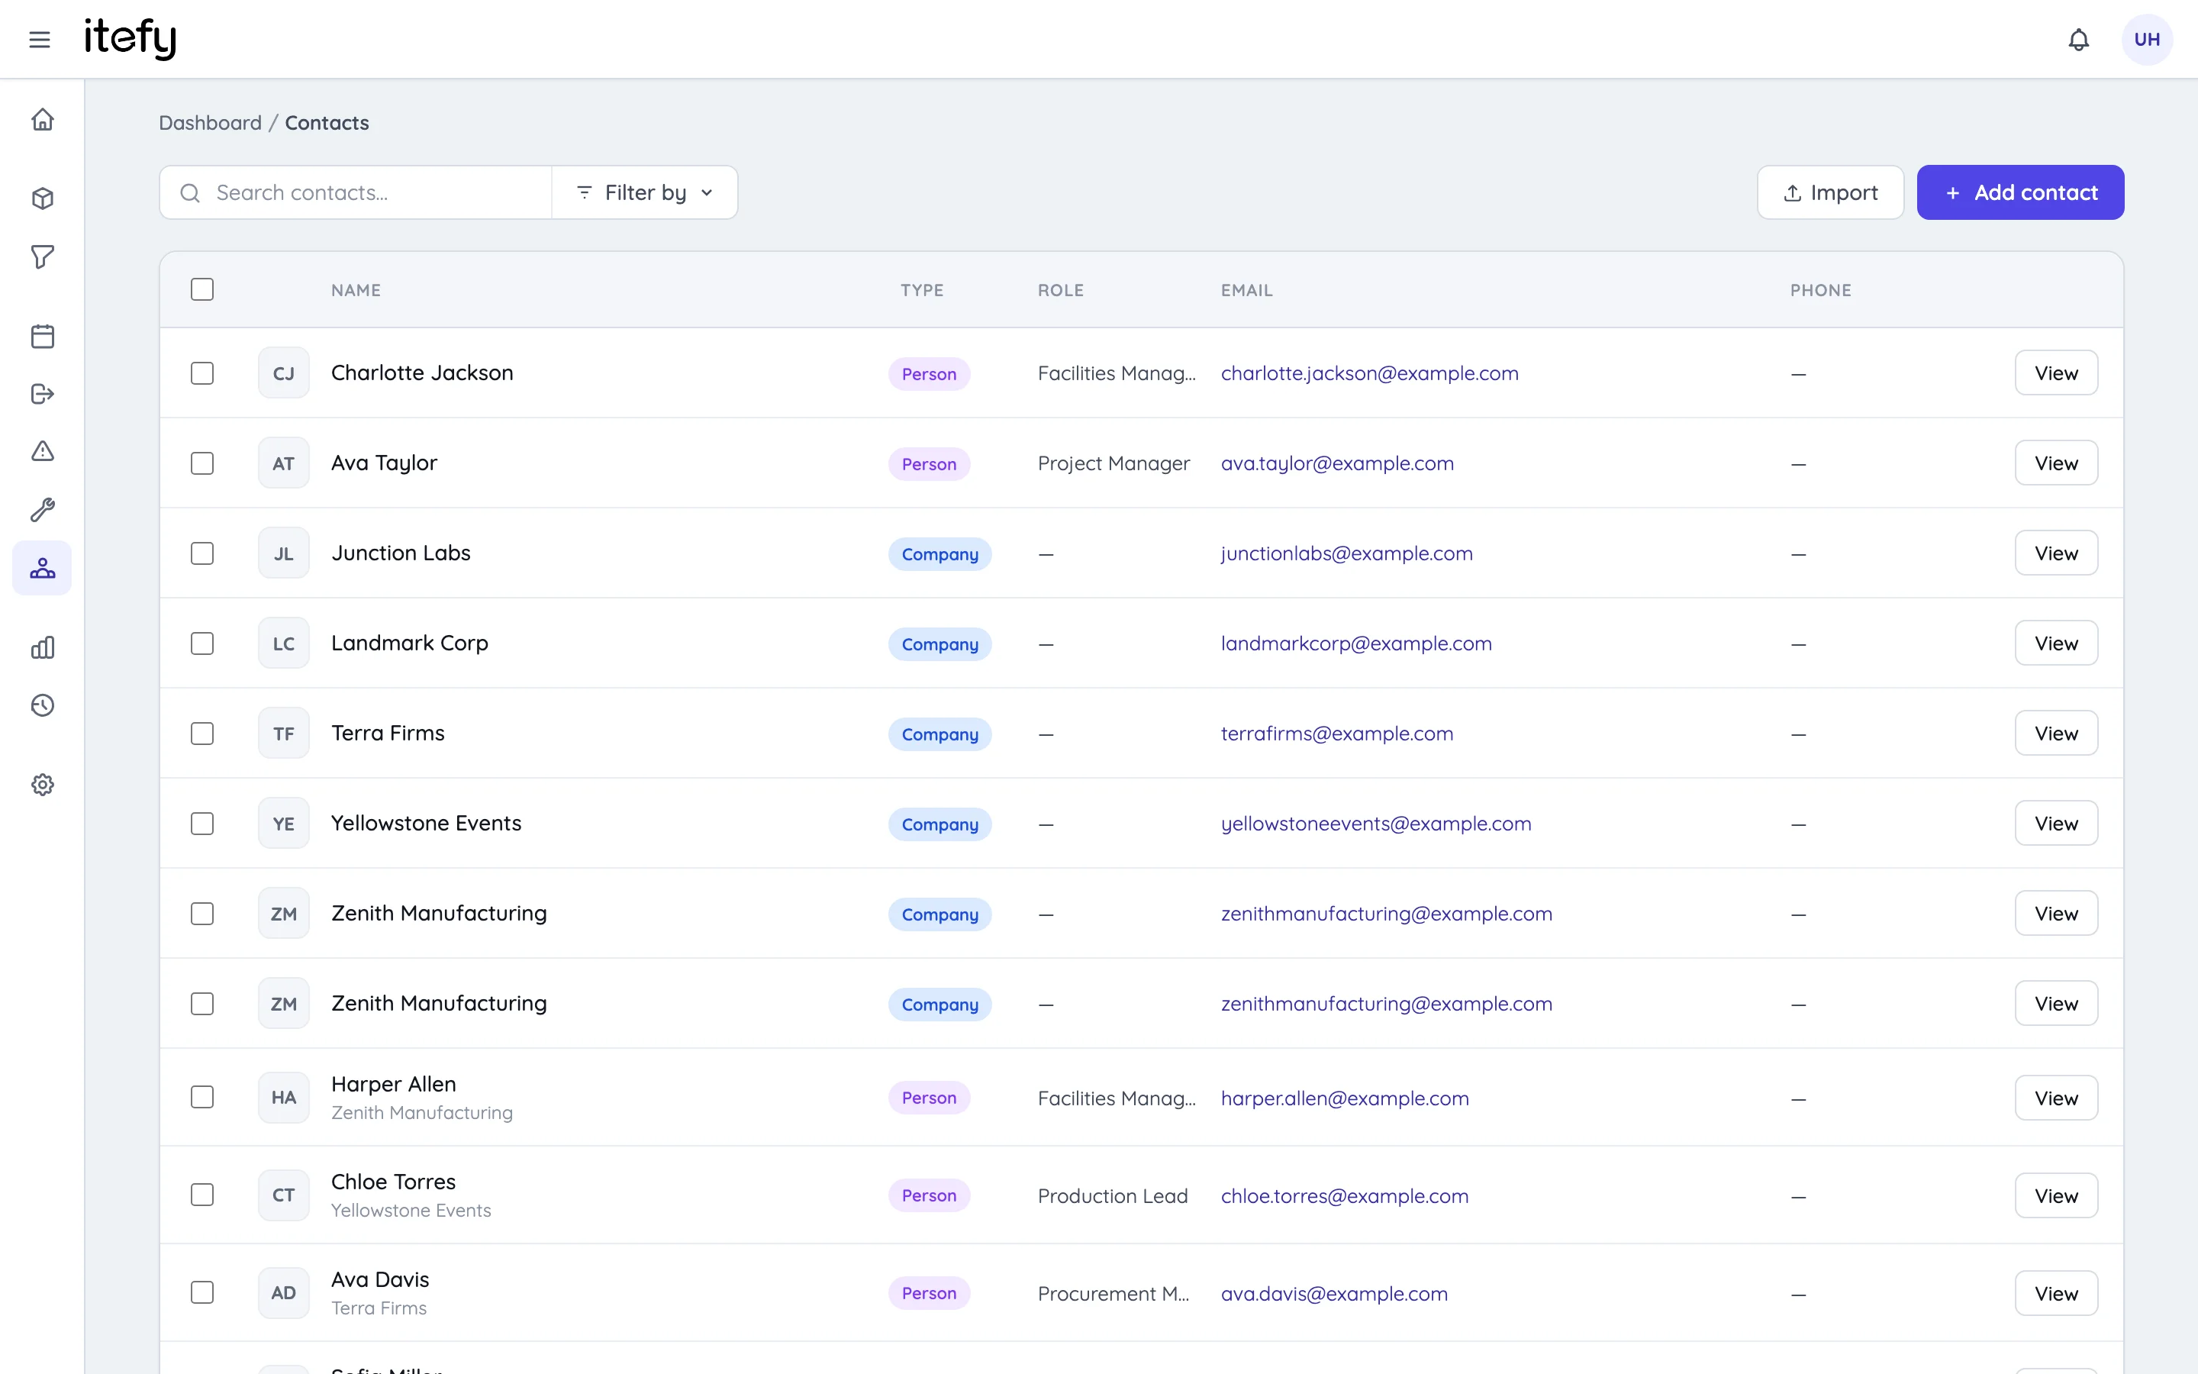
Task: Open the cube items sidebar icon
Action: point(43,198)
